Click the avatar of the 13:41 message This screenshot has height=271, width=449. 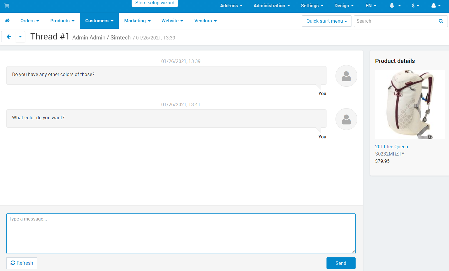(x=346, y=119)
